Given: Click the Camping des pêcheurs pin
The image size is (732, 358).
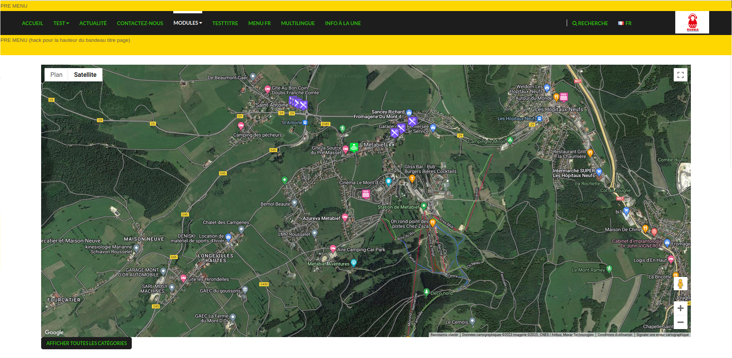Looking at the screenshot, I should click(241, 126).
